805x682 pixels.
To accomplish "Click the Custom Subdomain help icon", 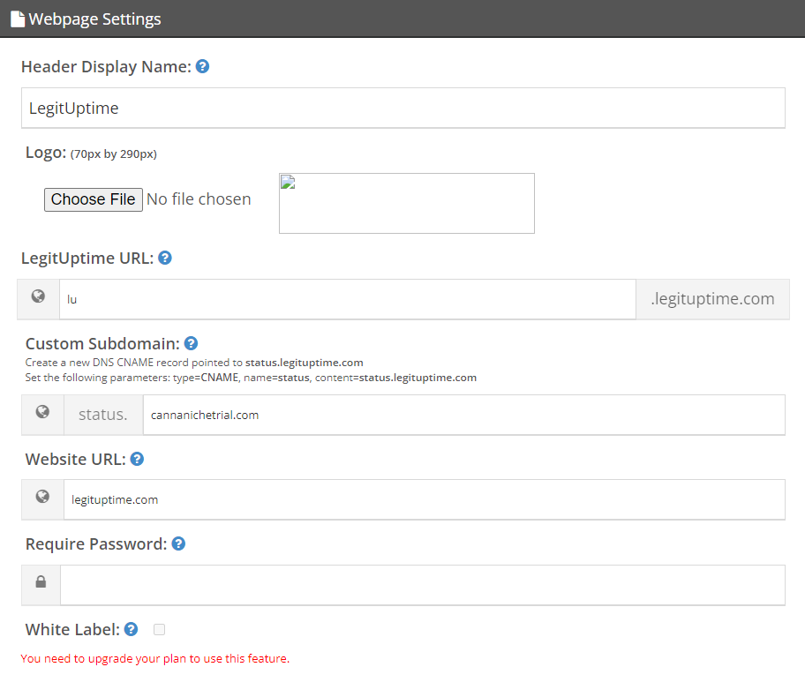I will pos(191,343).
